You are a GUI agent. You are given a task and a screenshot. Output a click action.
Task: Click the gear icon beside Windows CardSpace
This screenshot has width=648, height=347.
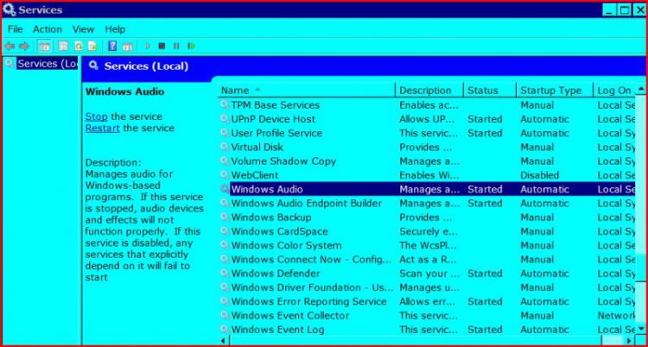225,231
